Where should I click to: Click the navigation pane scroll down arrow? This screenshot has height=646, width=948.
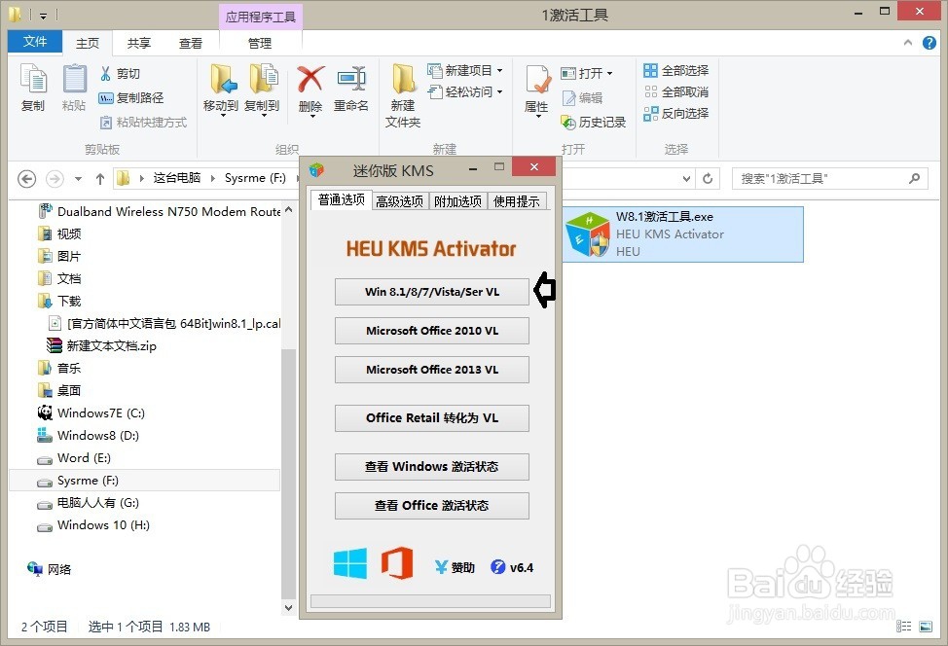(x=288, y=607)
